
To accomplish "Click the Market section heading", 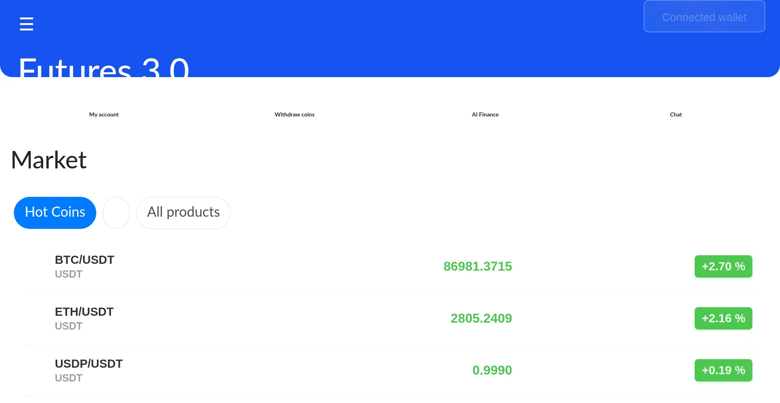I will coord(49,160).
